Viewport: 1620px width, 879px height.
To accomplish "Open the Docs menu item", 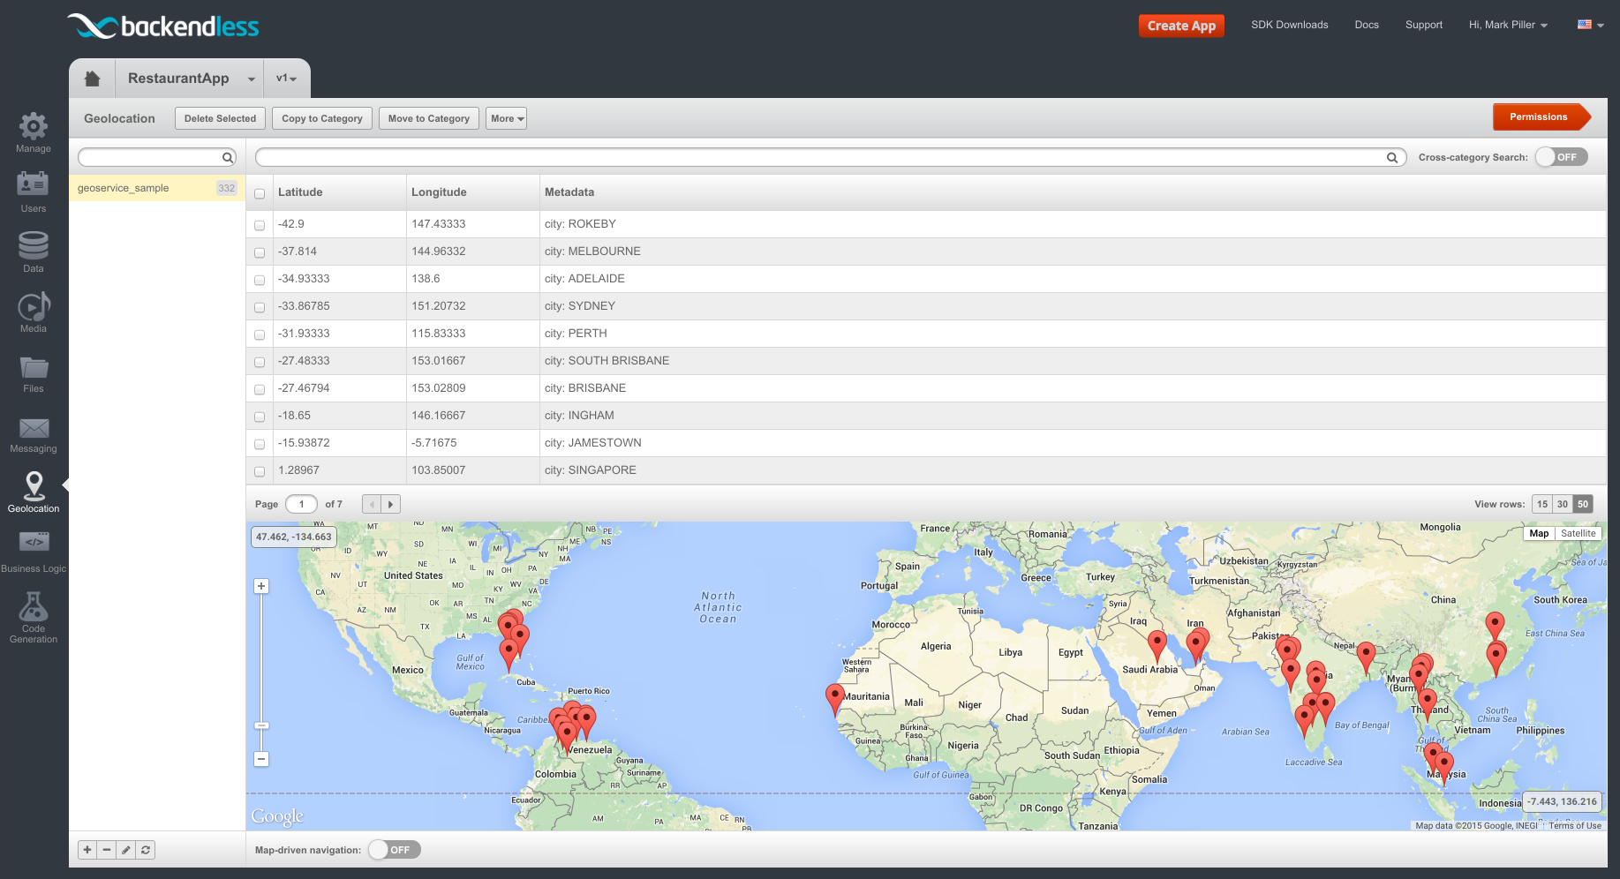I will coord(1366,25).
